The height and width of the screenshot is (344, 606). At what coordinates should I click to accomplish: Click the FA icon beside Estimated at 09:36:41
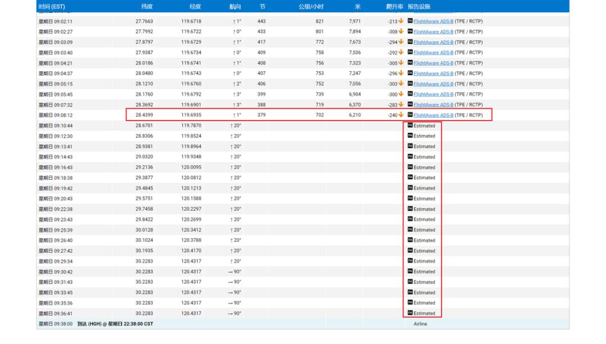tap(410, 313)
